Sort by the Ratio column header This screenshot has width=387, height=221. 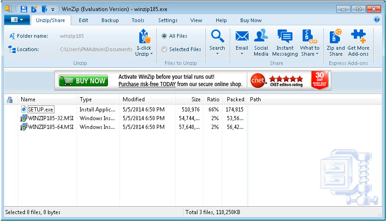pyautogui.click(x=213, y=99)
